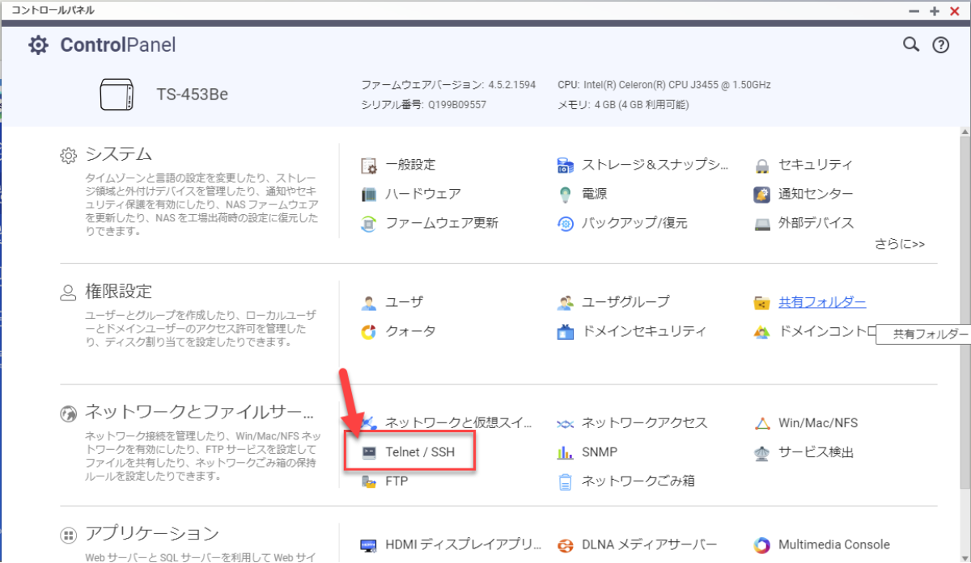This screenshot has width=971, height=563.
Task: Open FTP icon
Action: 369,481
